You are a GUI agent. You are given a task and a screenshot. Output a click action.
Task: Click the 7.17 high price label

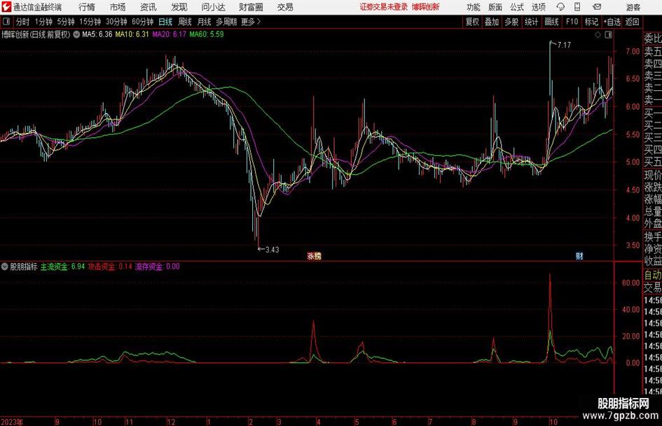[x=564, y=45]
